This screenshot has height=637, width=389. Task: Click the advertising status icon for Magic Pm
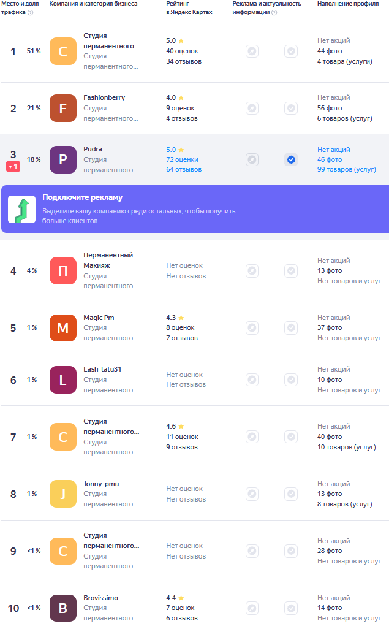pos(252,328)
